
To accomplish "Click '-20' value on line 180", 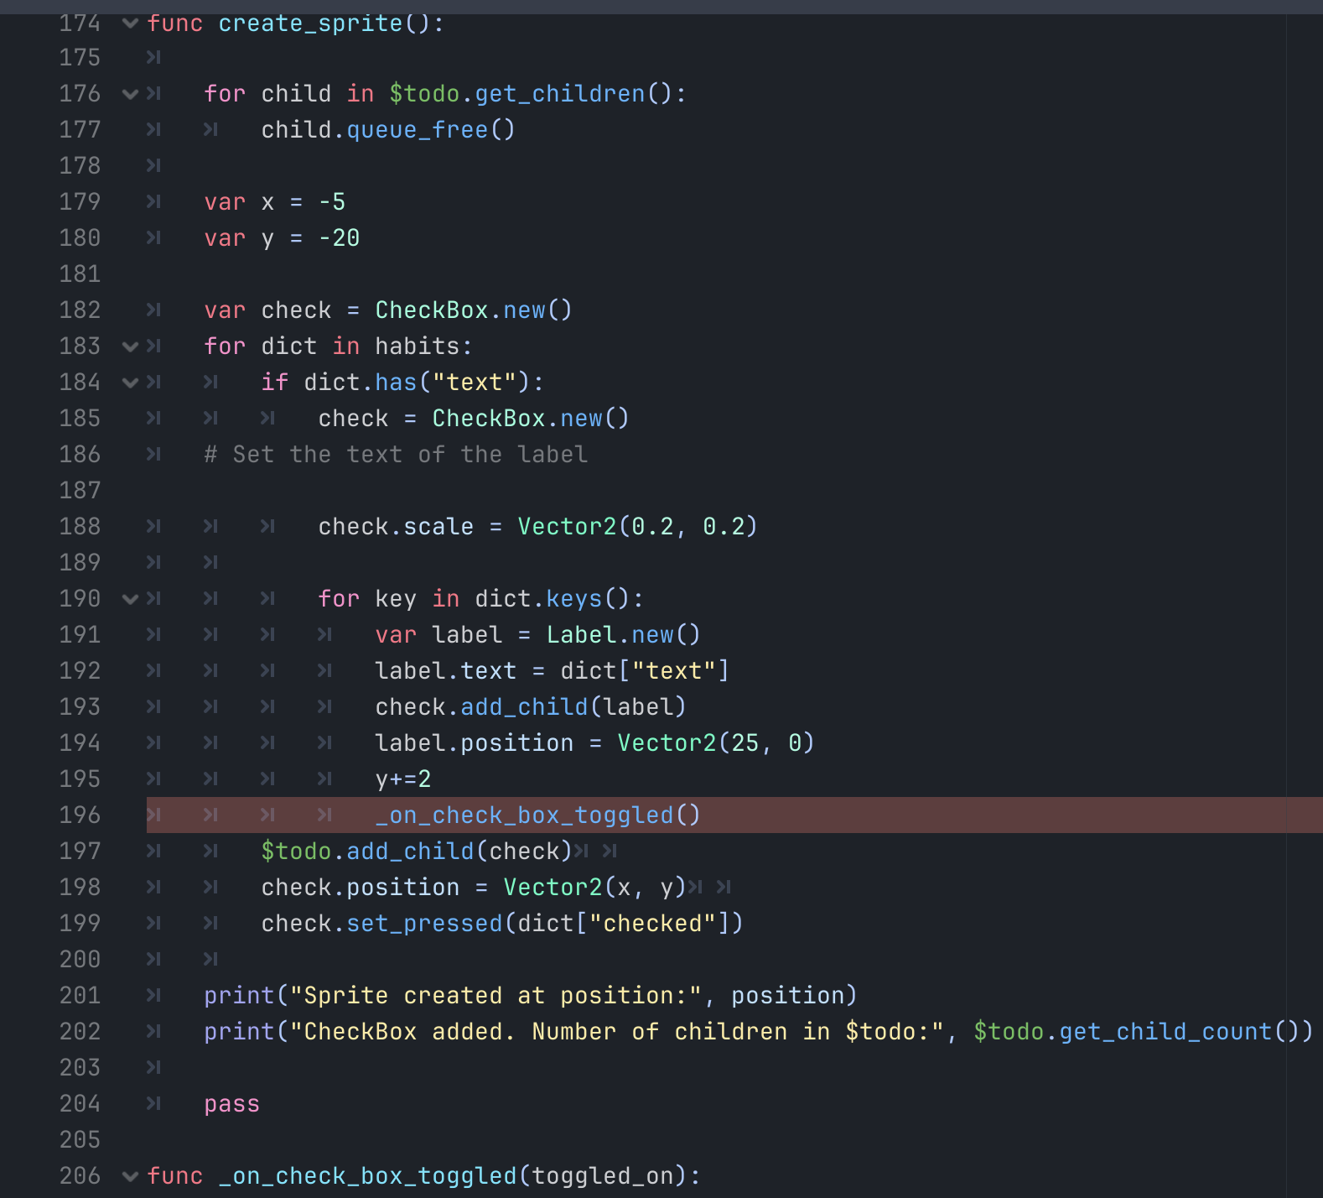I will pyautogui.click(x=339, y=237).
